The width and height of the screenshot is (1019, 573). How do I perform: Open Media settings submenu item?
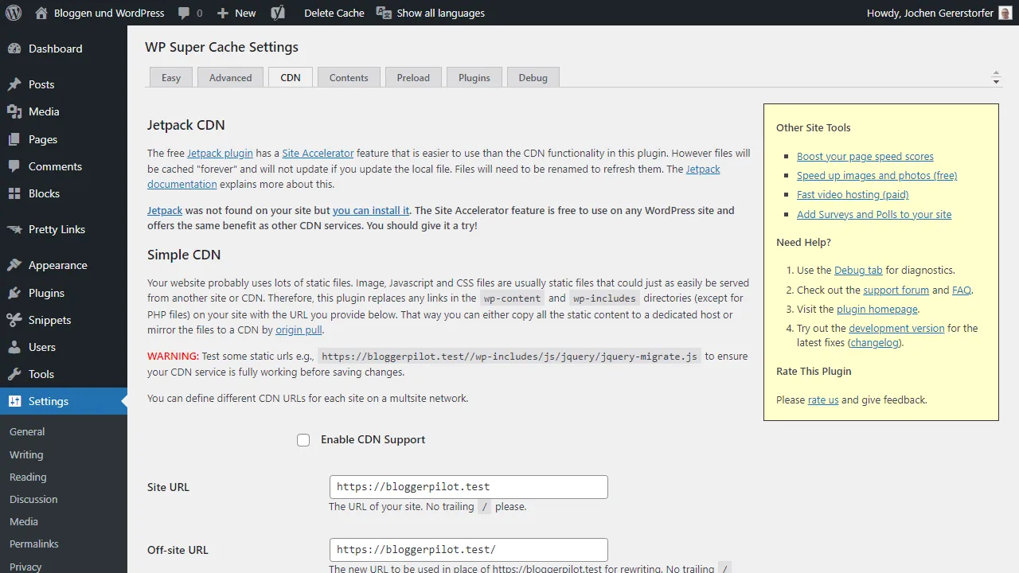[24, 521]
